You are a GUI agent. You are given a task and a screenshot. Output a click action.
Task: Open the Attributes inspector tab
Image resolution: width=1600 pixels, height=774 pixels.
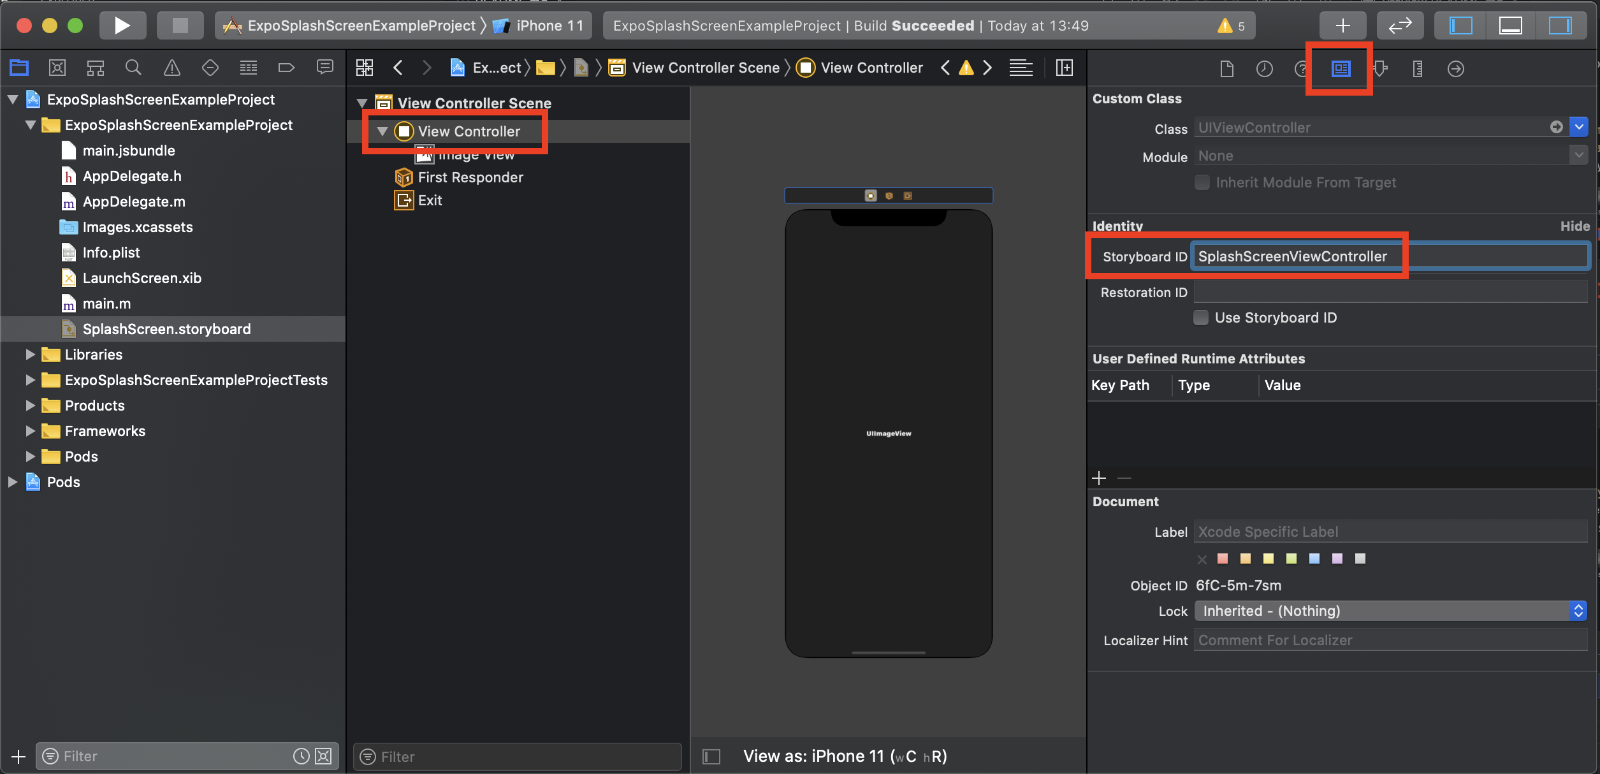(1380, 68)
